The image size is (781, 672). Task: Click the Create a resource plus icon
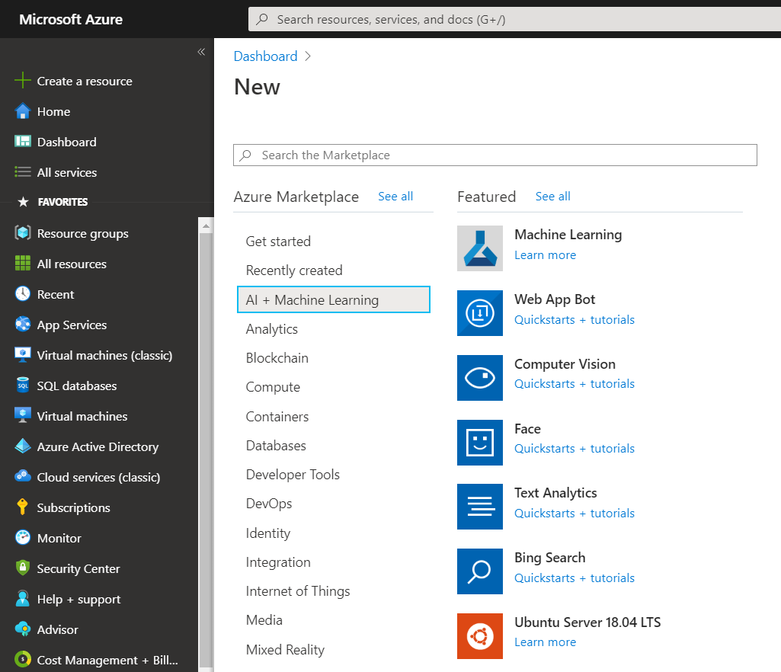[x=23, y=81]
